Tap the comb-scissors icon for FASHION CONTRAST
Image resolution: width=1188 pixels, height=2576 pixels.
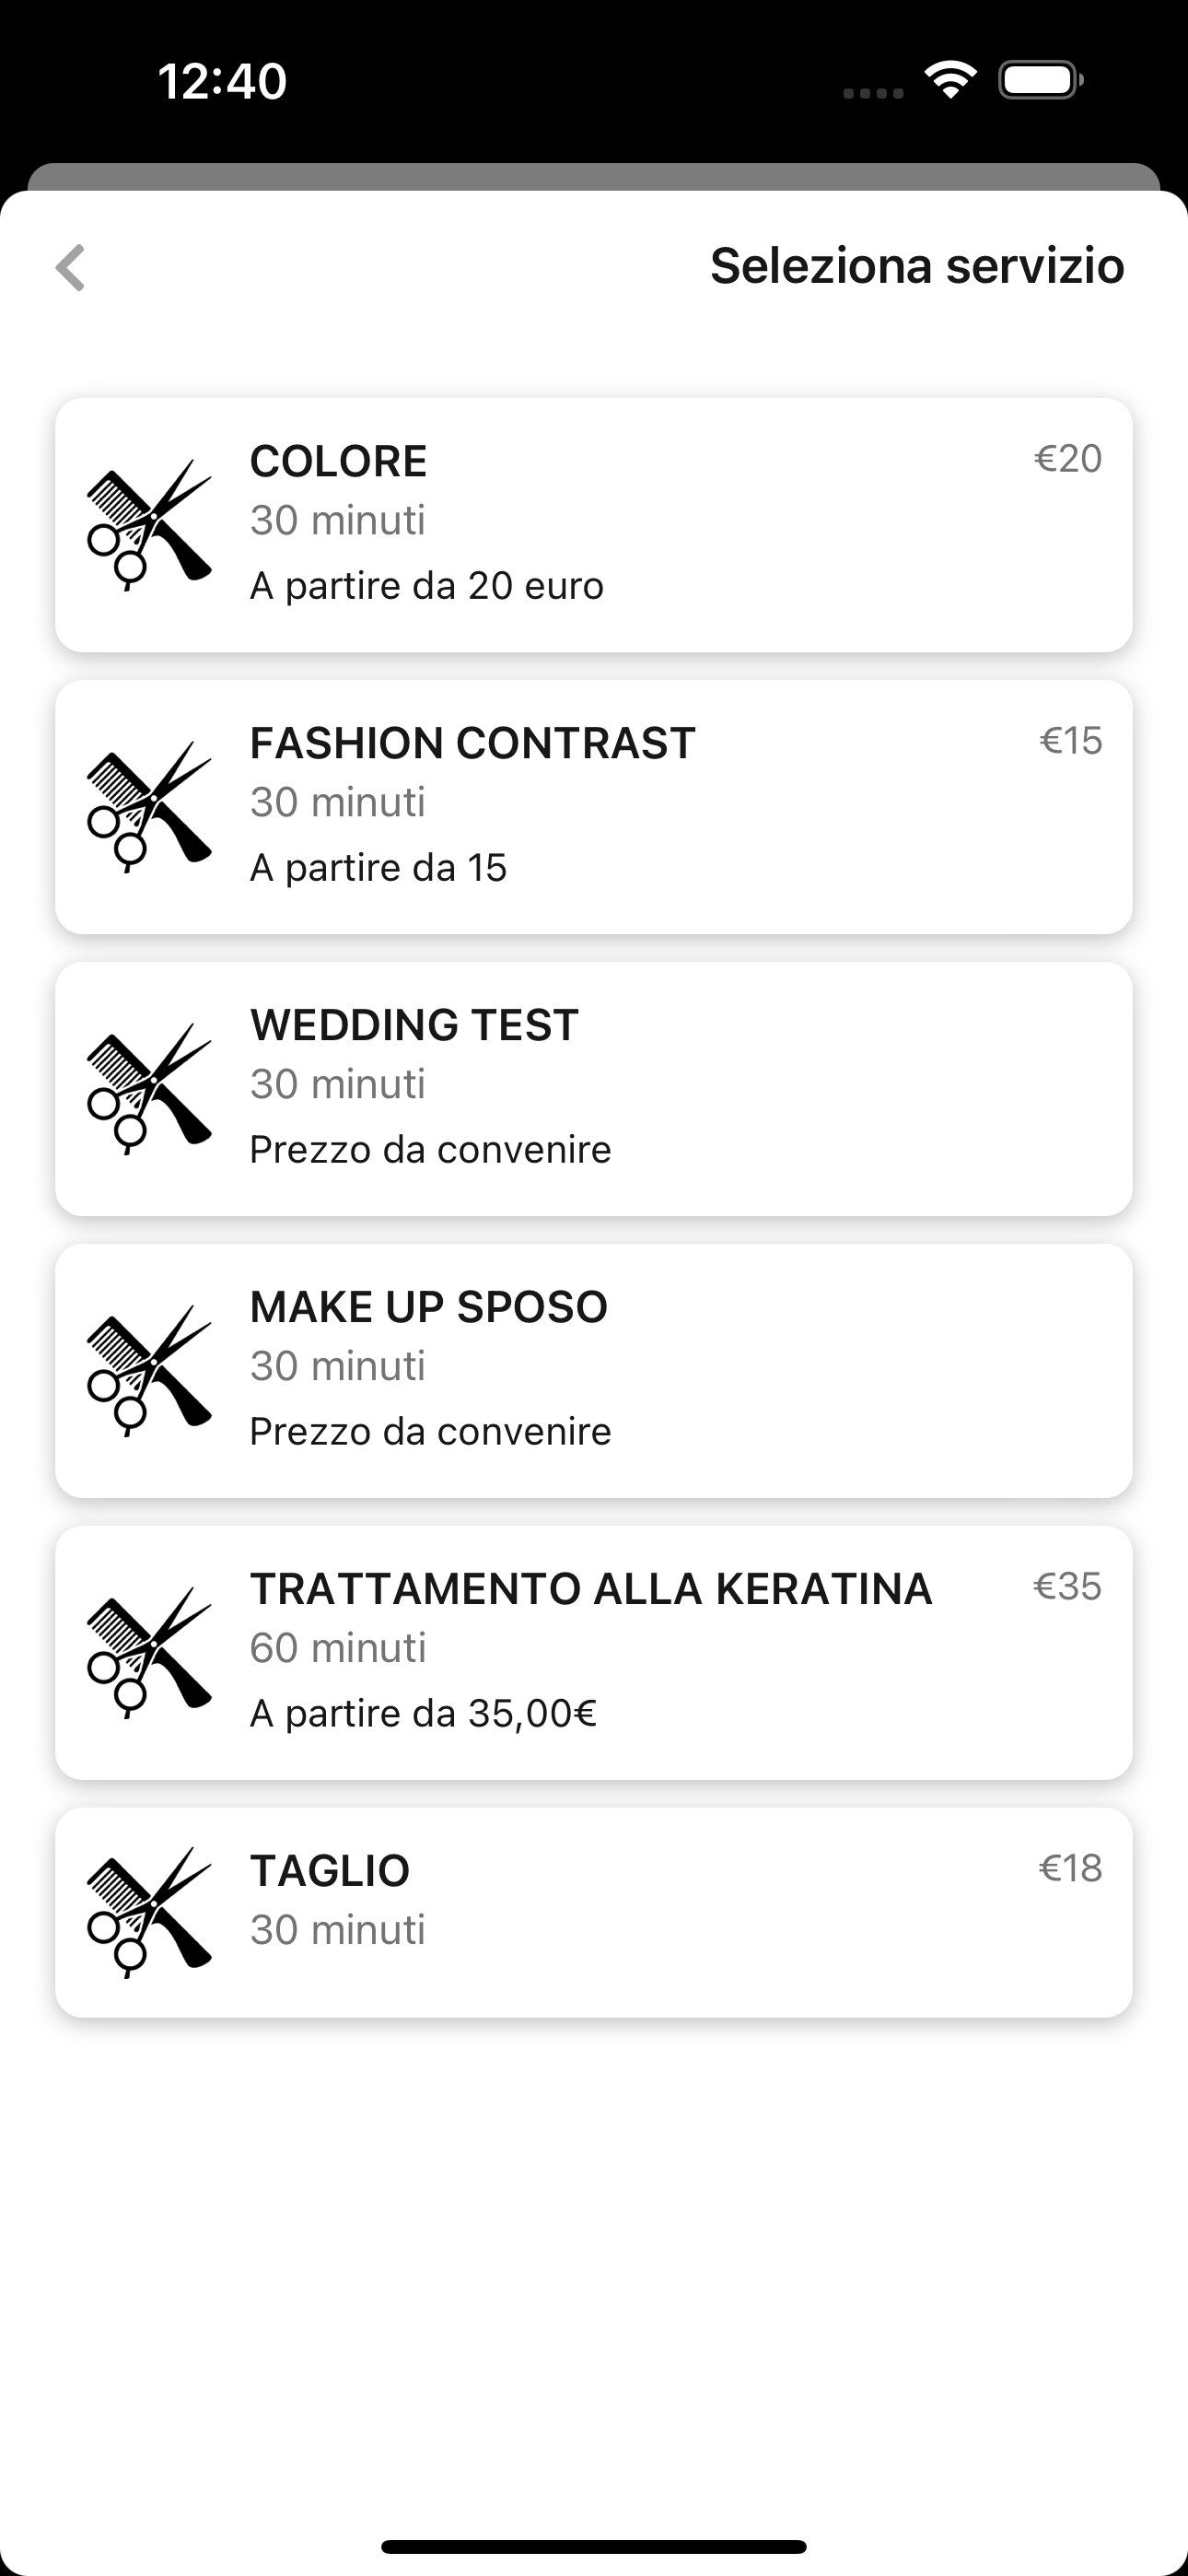pos(149,807)
